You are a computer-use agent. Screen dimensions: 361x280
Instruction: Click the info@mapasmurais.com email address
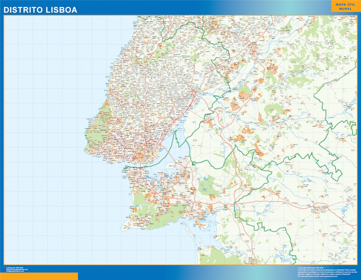point(15,271)
